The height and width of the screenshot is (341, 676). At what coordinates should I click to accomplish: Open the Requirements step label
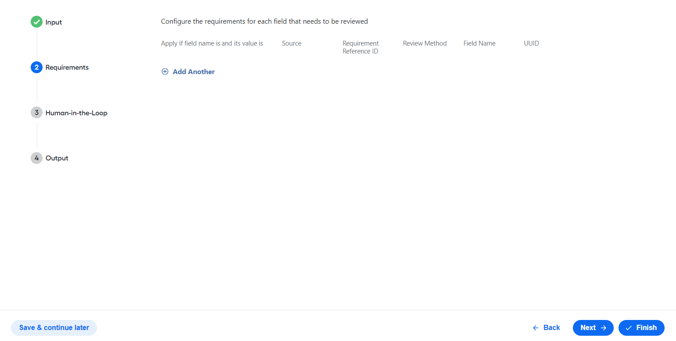pyautogui.click(x=67, y=67)
